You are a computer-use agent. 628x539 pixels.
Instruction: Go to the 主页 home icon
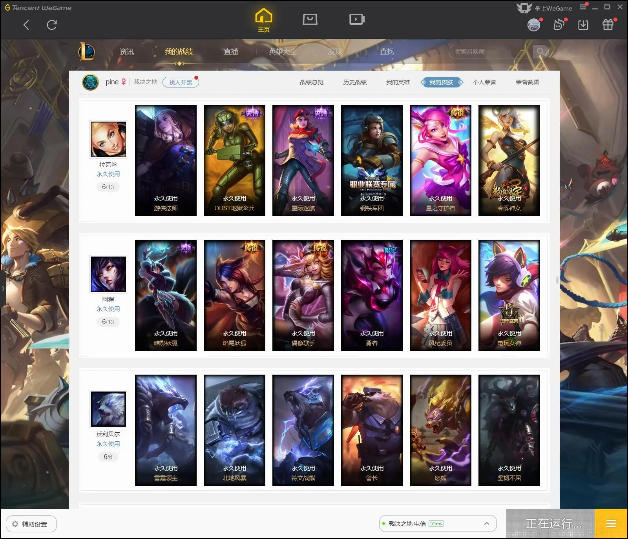(263, 20)
